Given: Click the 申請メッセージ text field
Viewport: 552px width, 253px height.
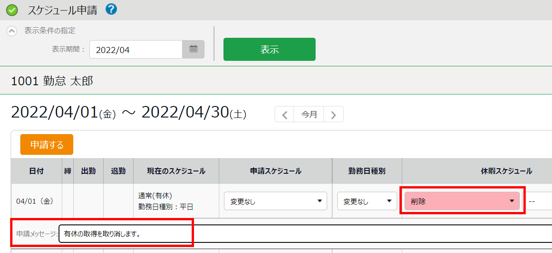Looking at the screenshot, I should 304,234.
